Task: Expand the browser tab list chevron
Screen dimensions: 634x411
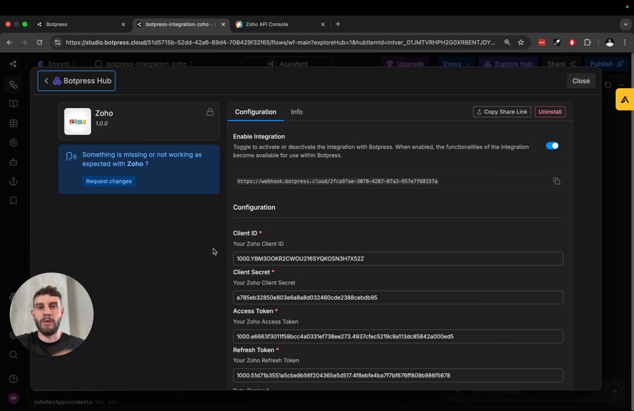Action: (x=626, y=24)
